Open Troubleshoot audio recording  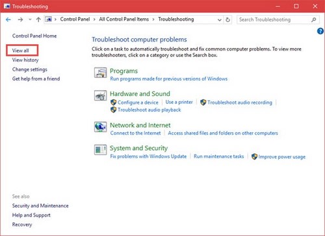(x=240, y=102)
